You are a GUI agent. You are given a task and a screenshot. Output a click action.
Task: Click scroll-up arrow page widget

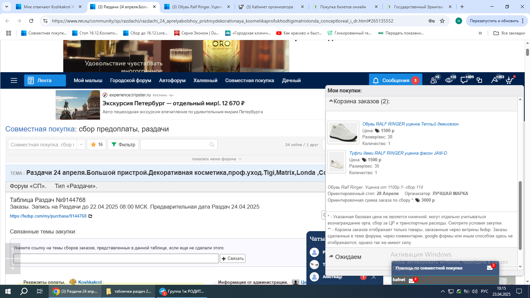pos(13,251)
